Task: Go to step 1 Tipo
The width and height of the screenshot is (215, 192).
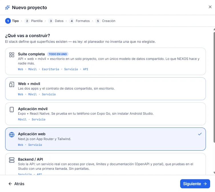Action: point(12,21)
